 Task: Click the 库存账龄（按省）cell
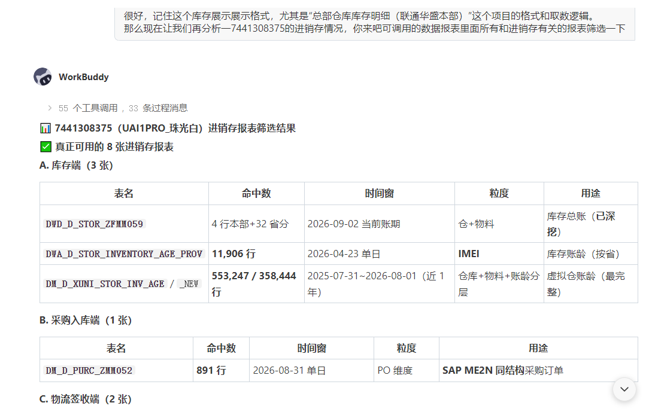coord(591,254)
